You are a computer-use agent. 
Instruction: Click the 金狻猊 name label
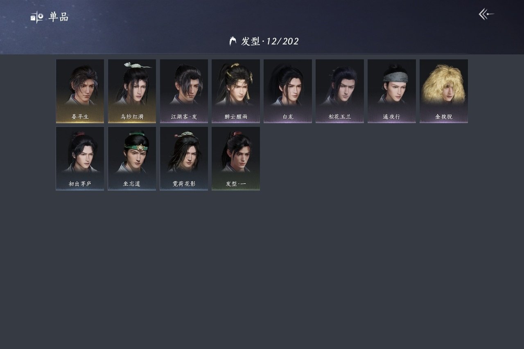tap(444, 117)
